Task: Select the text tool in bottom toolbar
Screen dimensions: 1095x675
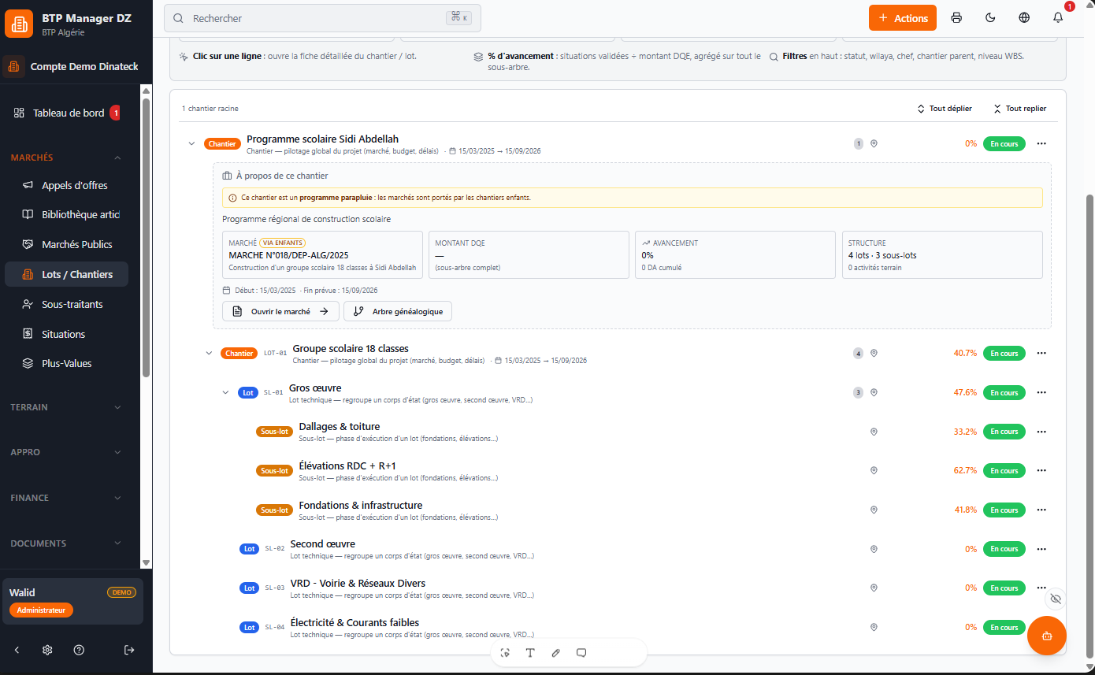Action: coord(530,652)
